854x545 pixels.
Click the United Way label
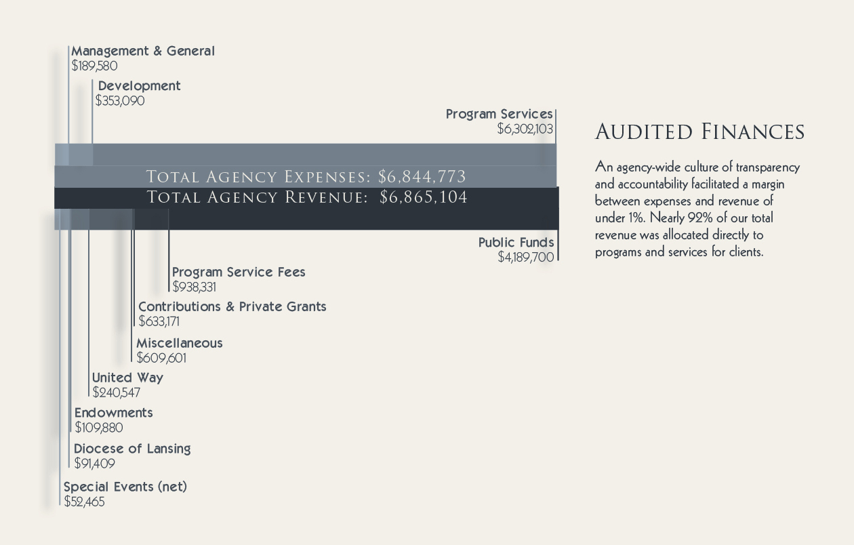[127, 378]
